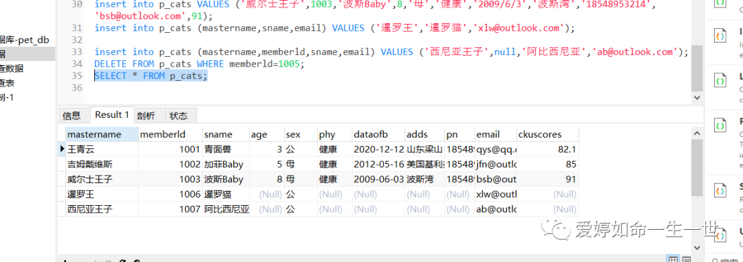Select the pn column header
The width and height of the screenshot is (743, 262).
point(459,134)
